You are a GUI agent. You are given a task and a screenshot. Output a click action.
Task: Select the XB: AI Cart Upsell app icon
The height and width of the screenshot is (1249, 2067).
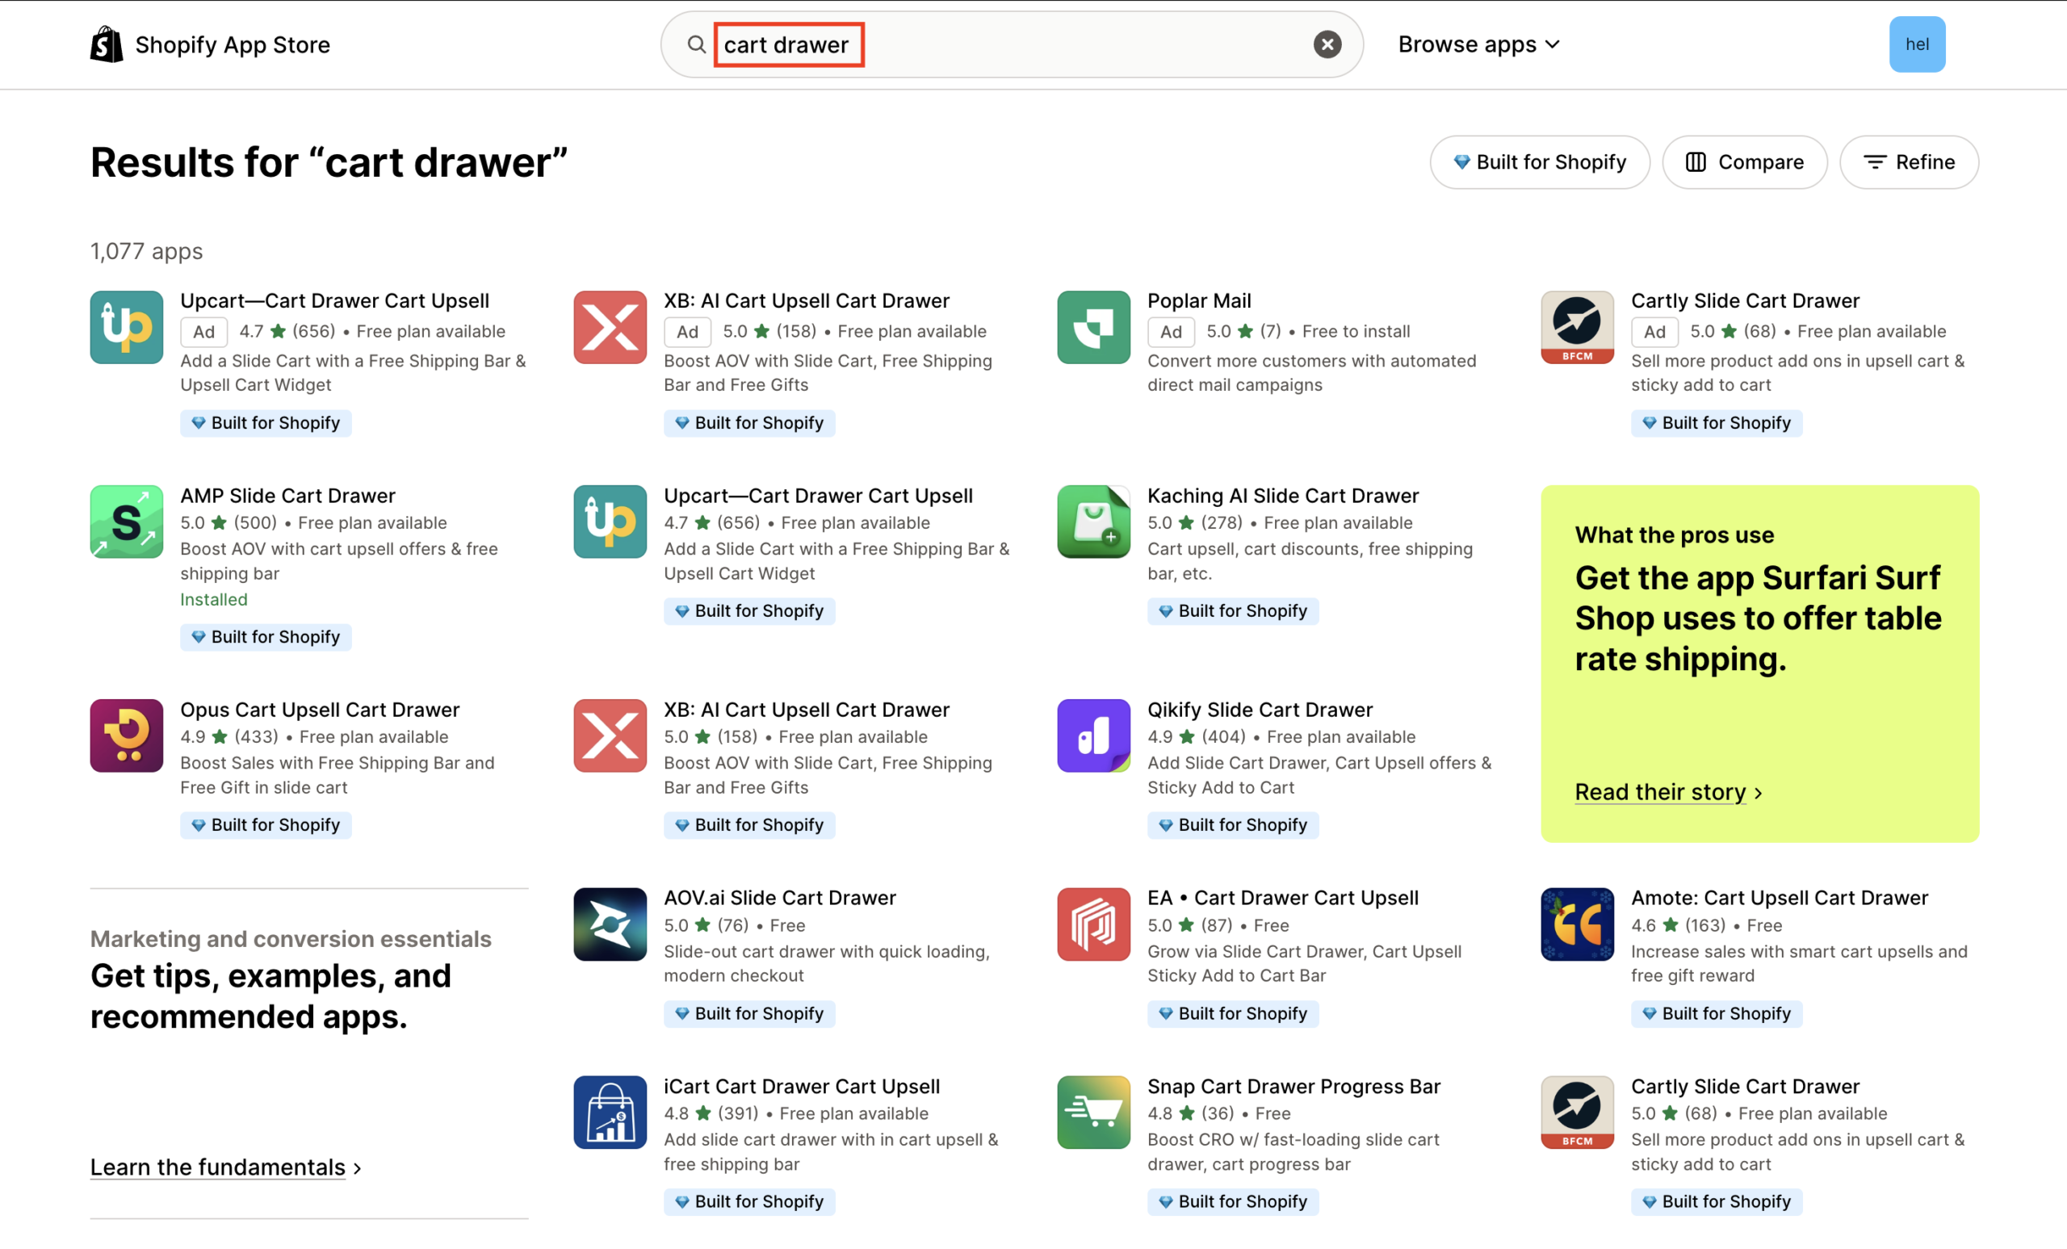pos(610,327)
